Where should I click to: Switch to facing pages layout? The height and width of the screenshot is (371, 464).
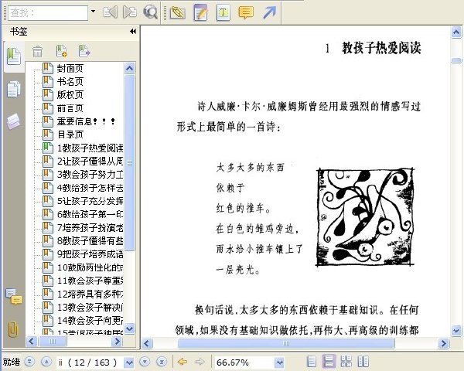tap(363, 362)
